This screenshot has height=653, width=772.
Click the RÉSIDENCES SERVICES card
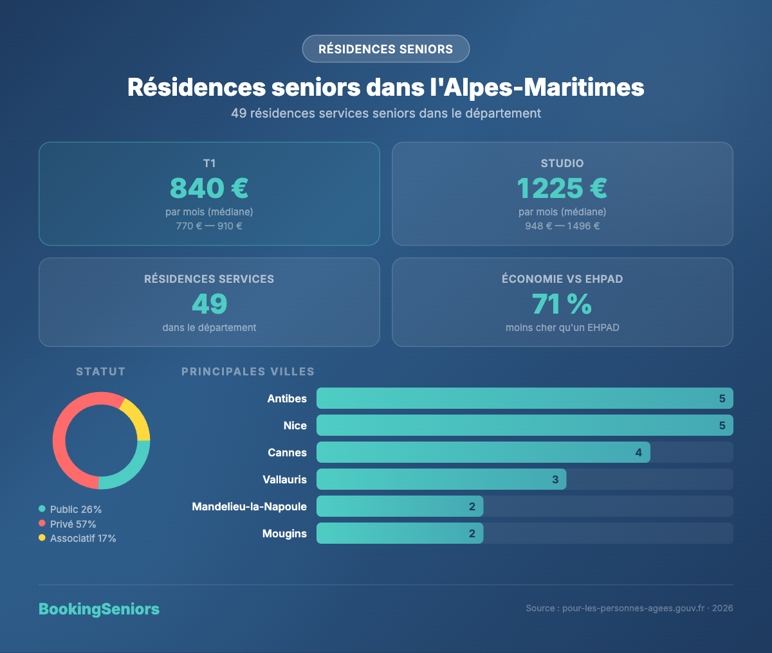(209, 302)
